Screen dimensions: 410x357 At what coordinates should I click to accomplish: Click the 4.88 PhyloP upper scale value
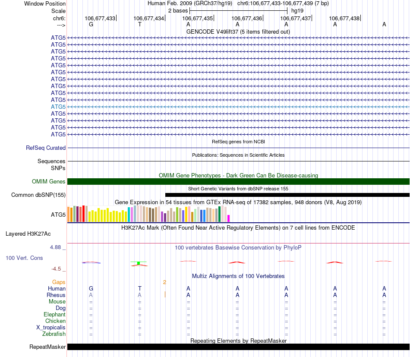[55, 247]
